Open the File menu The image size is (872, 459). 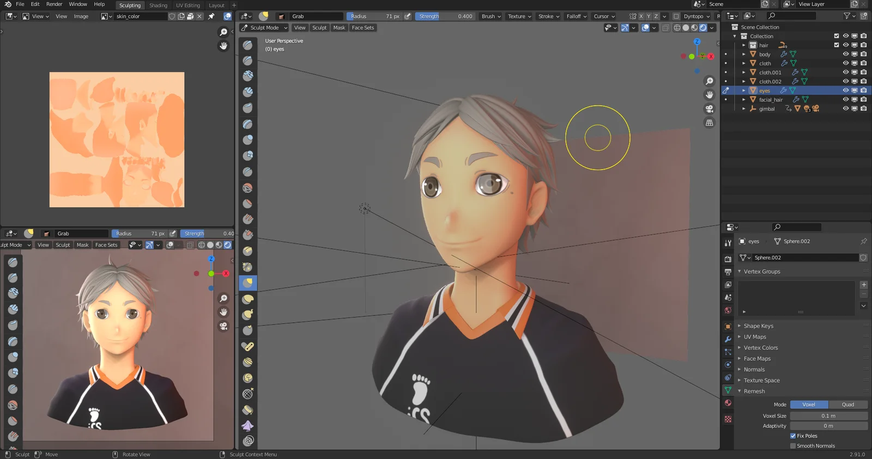(20, 4)
